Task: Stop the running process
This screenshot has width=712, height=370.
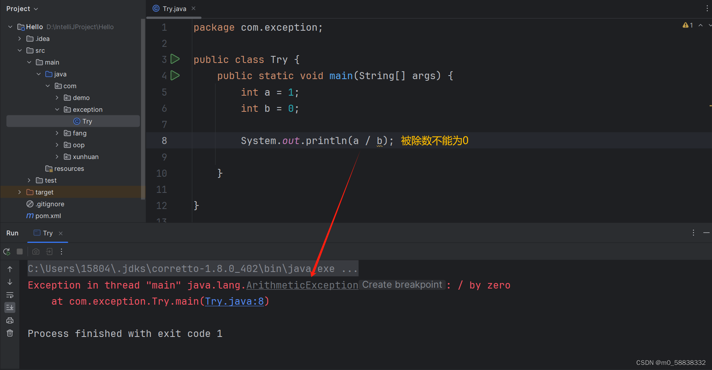Action: (x=20, y=252)
